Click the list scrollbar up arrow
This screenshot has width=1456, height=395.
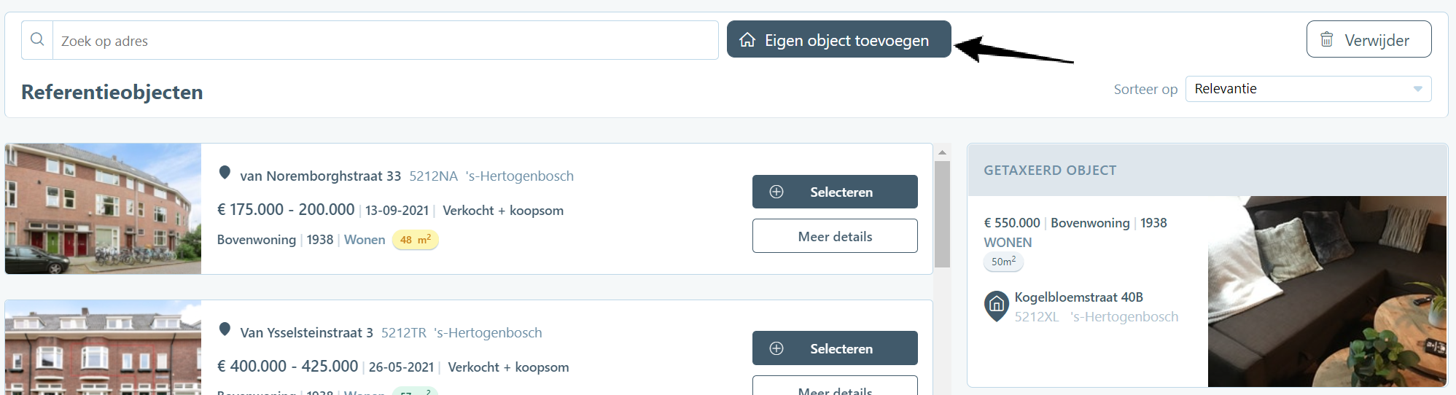click(x=942, y=152)
